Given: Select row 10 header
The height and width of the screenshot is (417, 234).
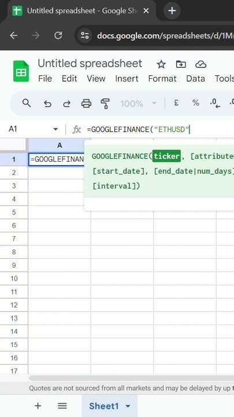Looking at the screenshot, I should pos(14,279).
